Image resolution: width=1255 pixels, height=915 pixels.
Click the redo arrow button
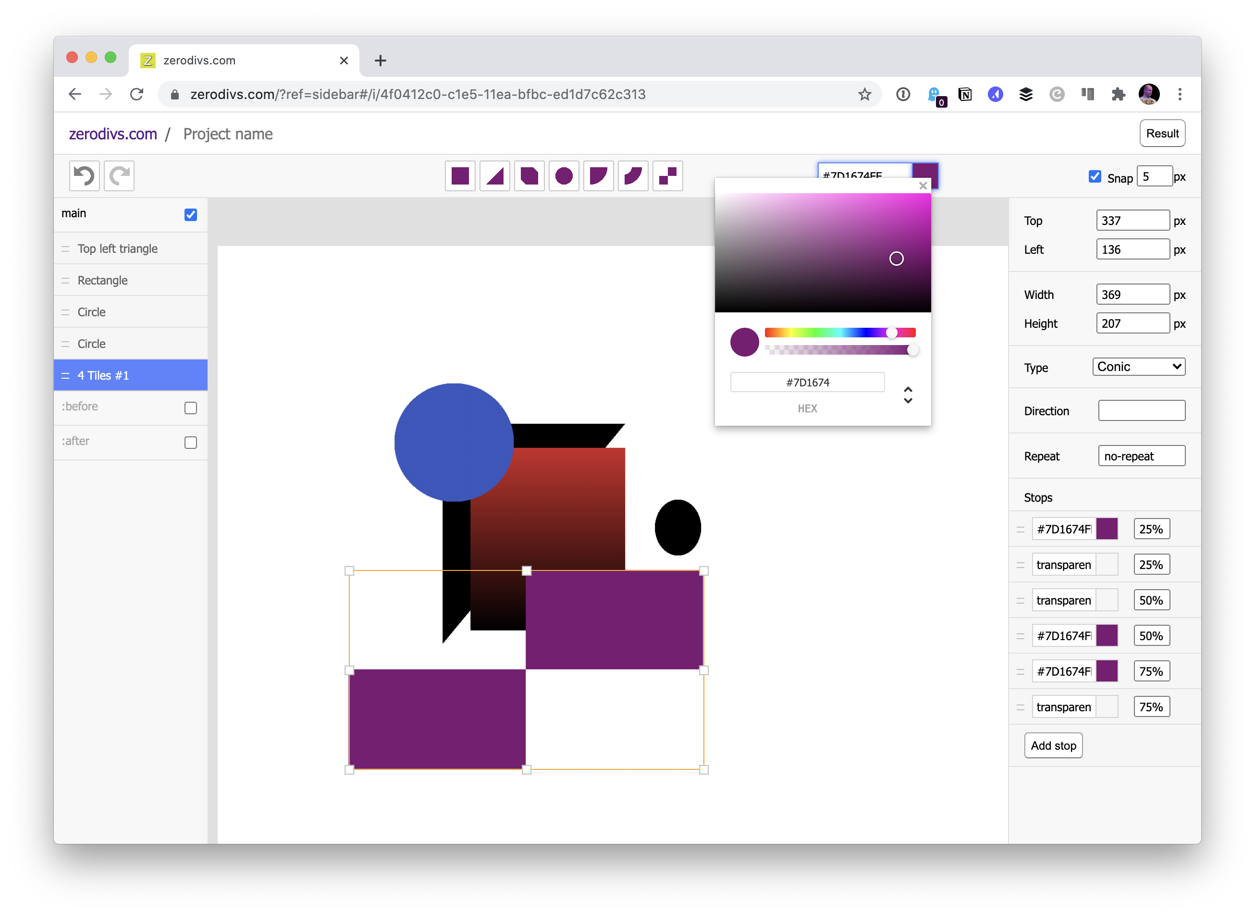(119, 176)
